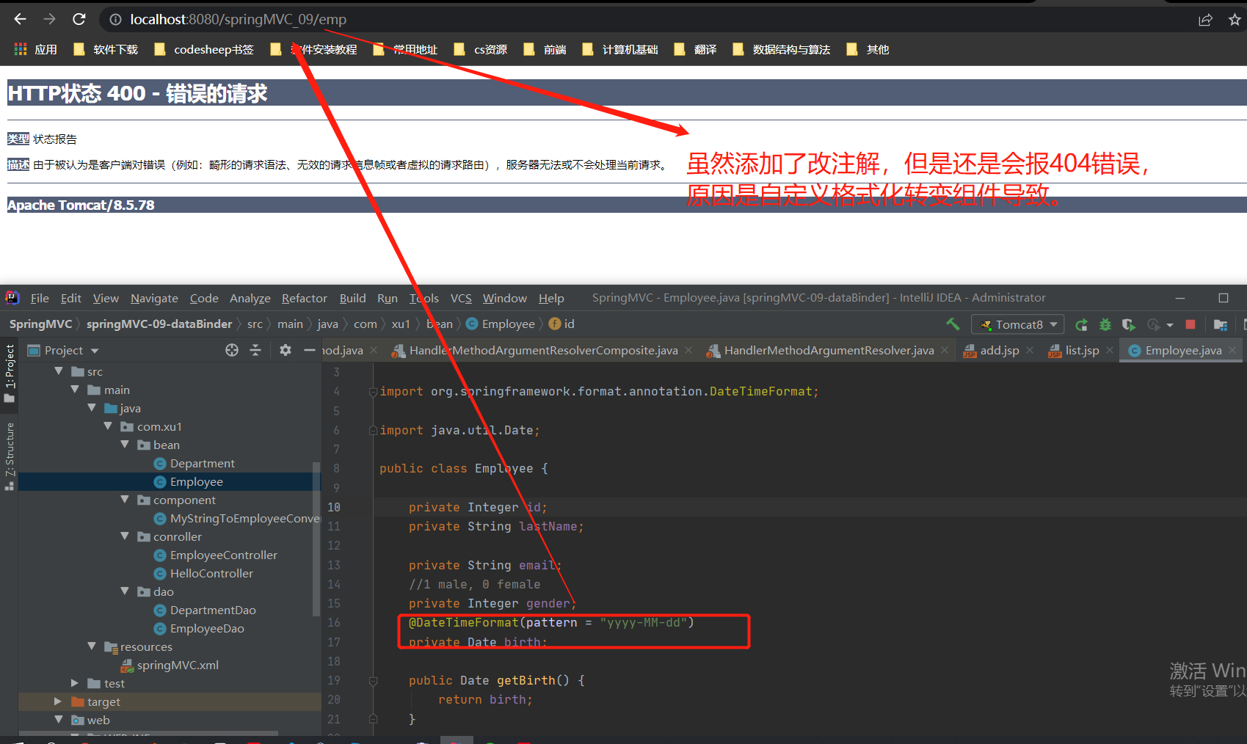This screenshot has width=1247, height=744.
Task: Collapse the com.xu1 package
Action: [109, 426]
